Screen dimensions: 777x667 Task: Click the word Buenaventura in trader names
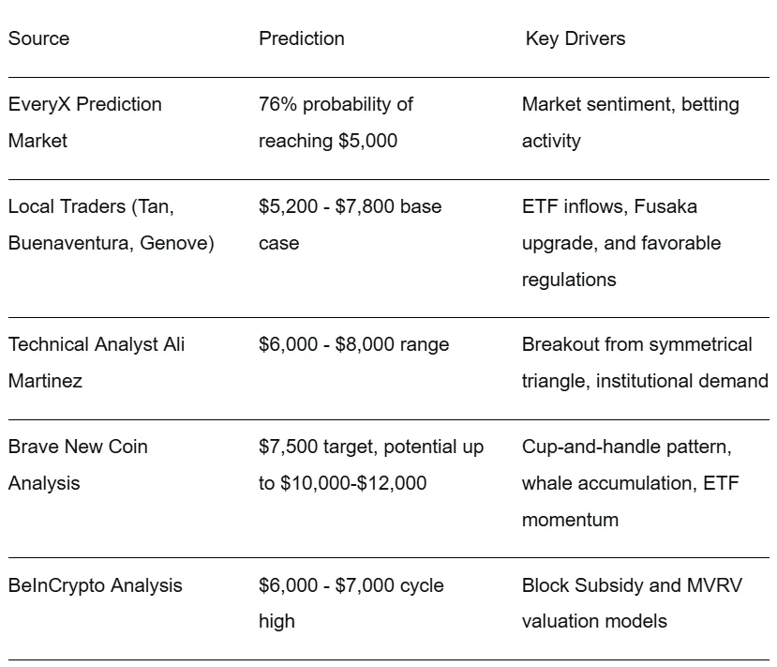pos(68,243)
